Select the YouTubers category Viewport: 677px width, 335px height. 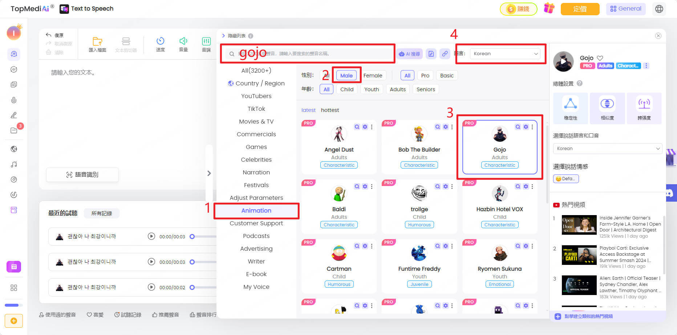pos(256,96)
